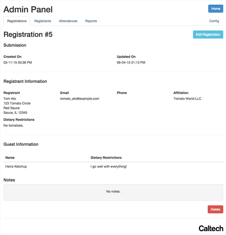This screenshot has height=235, width=226.
Task: Click the Admin Panel title heading
Action: point(28,10)
